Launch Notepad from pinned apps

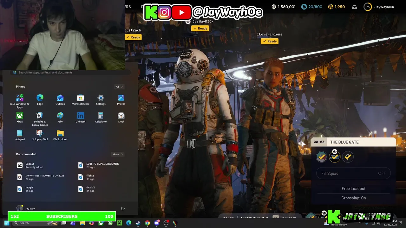pos(20,135)
